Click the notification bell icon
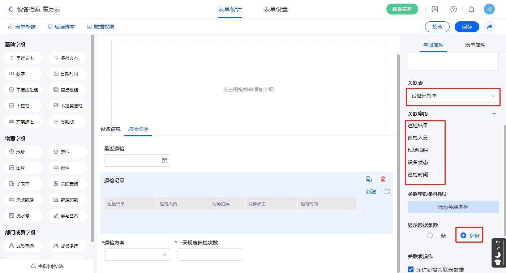The width and height of the screenshot is (506, 273). coord(472,9)
